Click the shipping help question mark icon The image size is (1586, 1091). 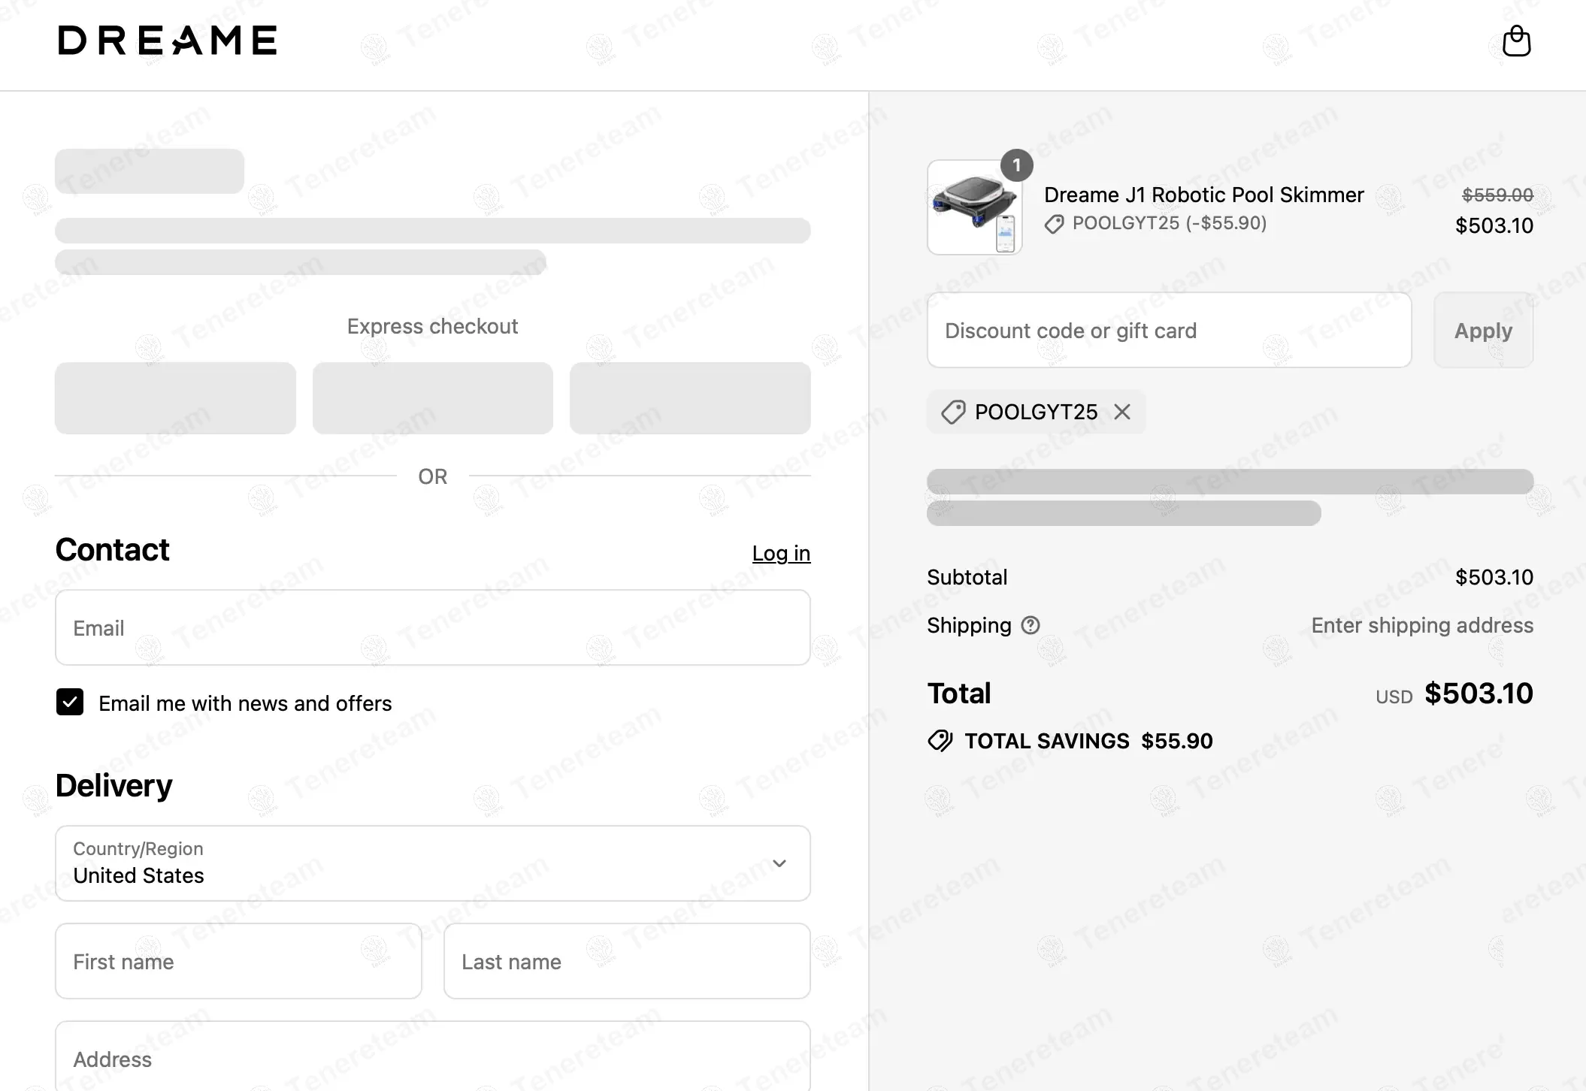click(1031, 625)
